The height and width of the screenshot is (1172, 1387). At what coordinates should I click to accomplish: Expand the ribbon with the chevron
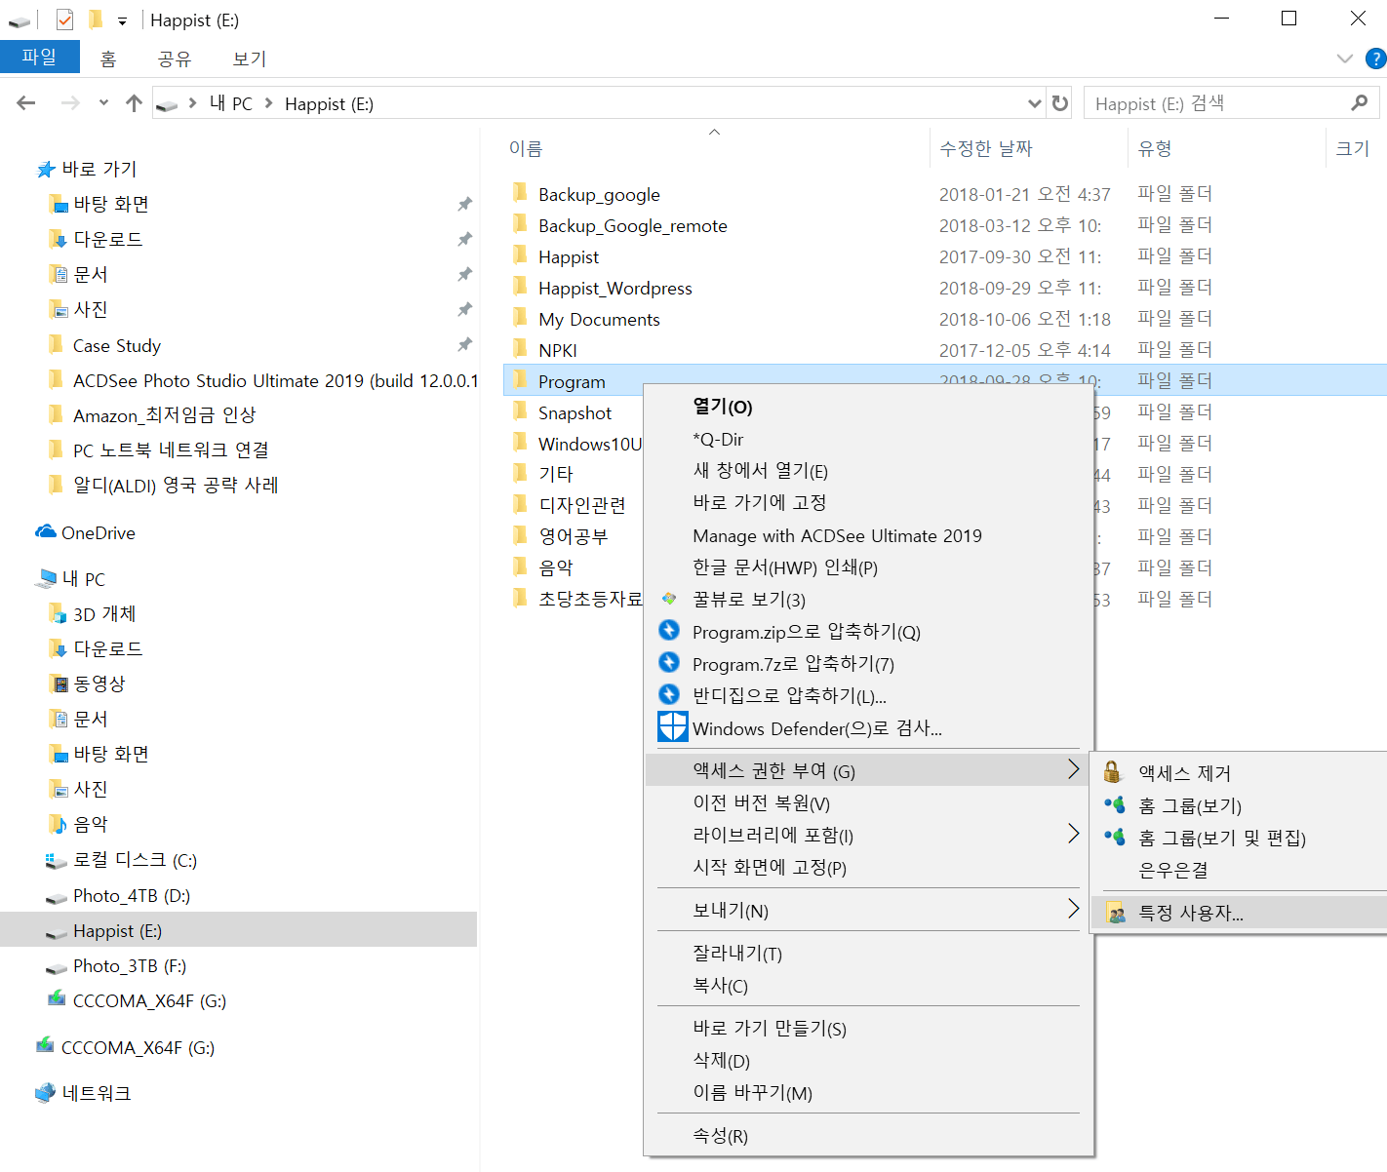click(x=1345, y=59)
